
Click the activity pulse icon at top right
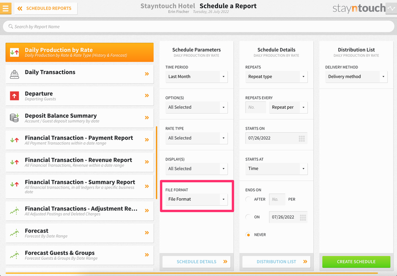pos(391,8)
